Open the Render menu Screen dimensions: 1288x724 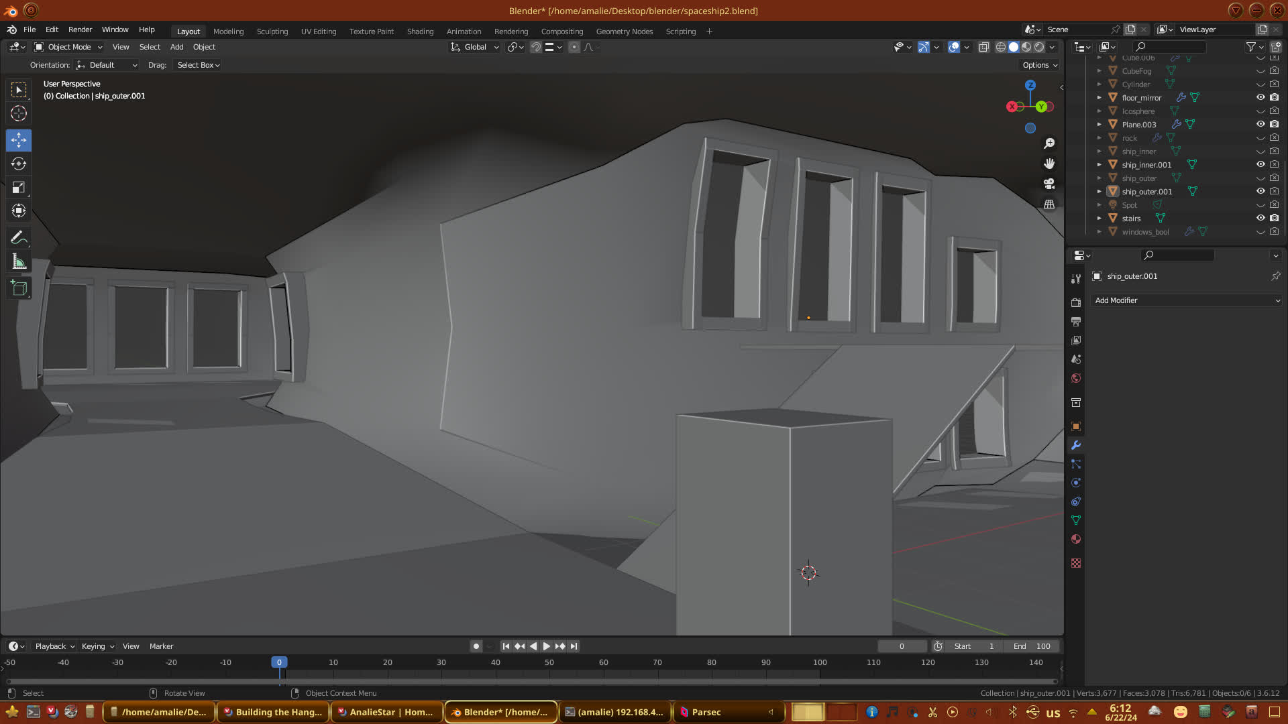pos(80,29)
